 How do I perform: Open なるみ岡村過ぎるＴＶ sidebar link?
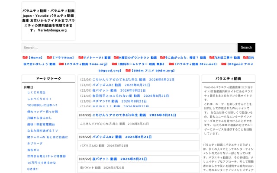(x=42, y=131)
